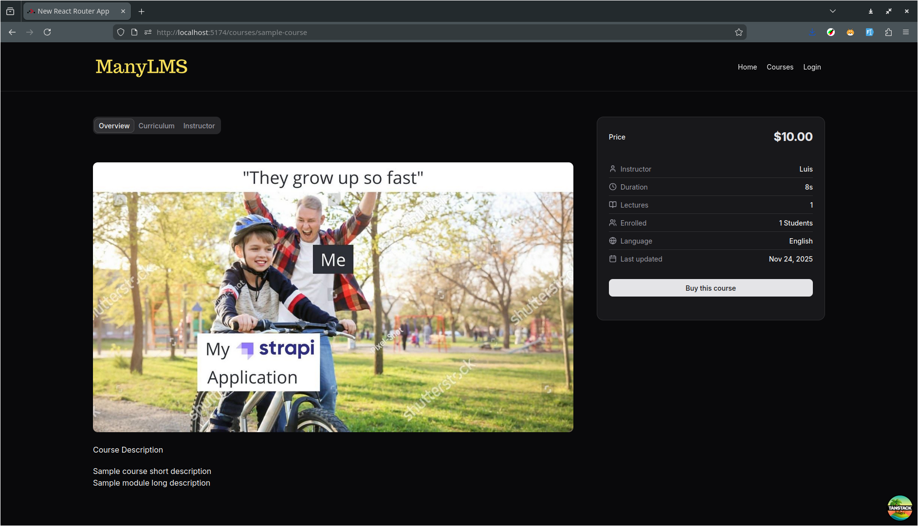Go back using the back arrow
918x526 pixels.
(x=12, y=32)
